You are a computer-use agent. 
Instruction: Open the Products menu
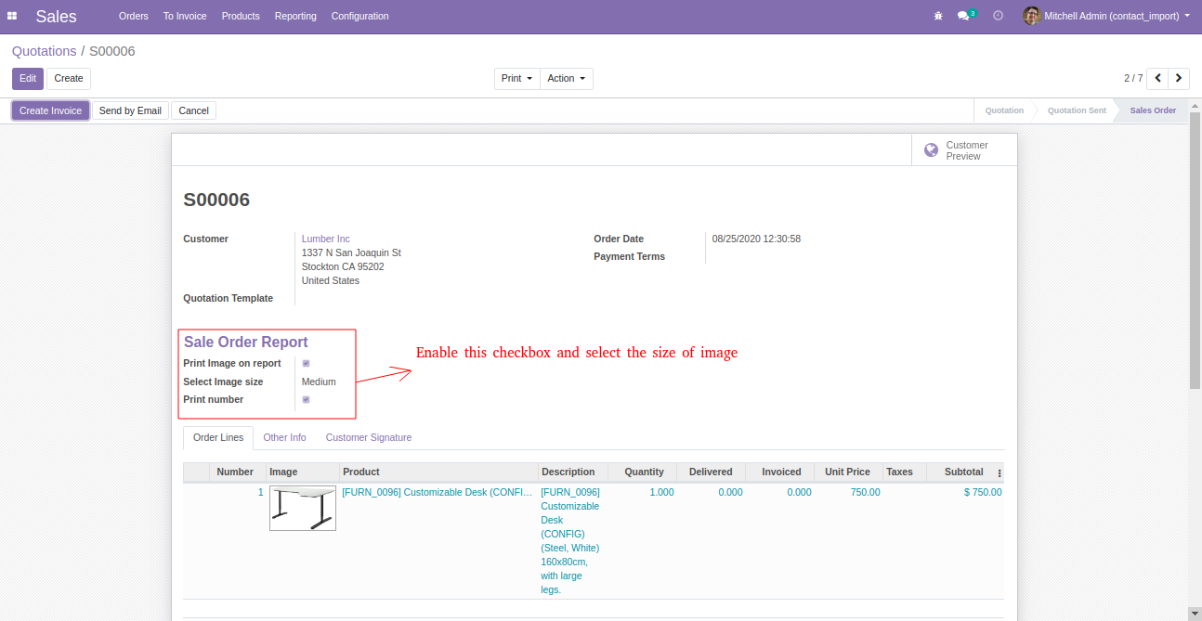(x=241, y=16)
